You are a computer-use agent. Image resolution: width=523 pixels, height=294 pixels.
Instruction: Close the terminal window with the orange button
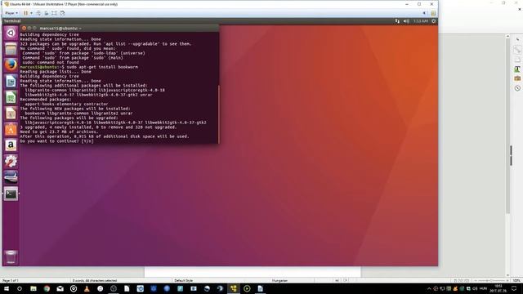coord(24,29)
